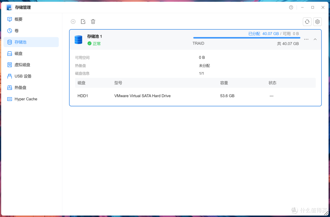Click the 存储池 sidebar icon
The image size is (330, 217).
tap(10, 42)
